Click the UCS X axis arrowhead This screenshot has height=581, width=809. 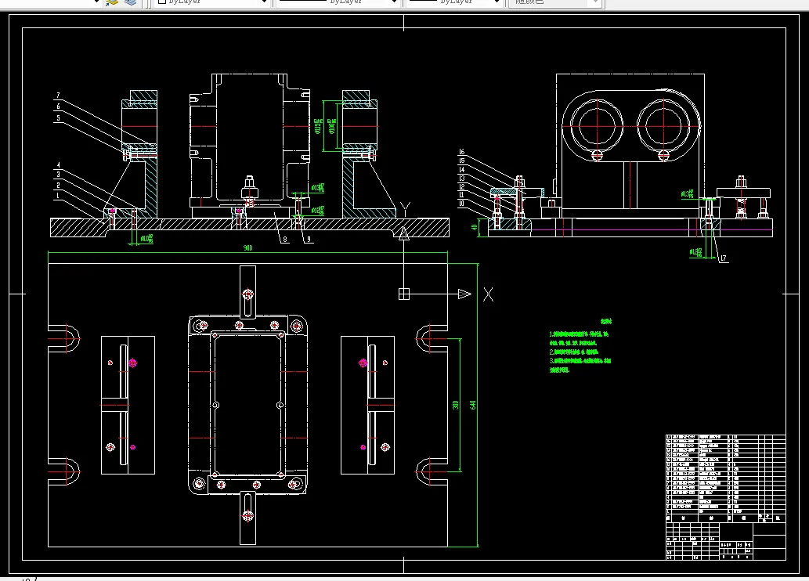pos(464,294)
